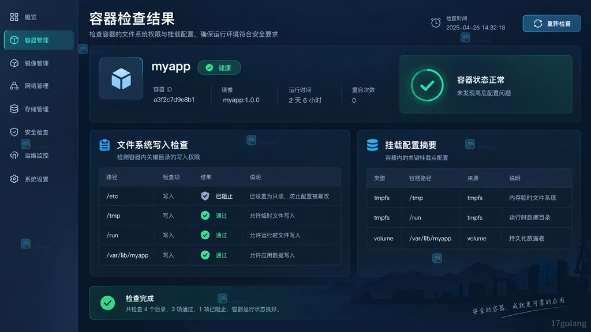Click the refresh arrows icon in 重新检查
The height and width of the screenshot is (332, 591).
(538, 23)
